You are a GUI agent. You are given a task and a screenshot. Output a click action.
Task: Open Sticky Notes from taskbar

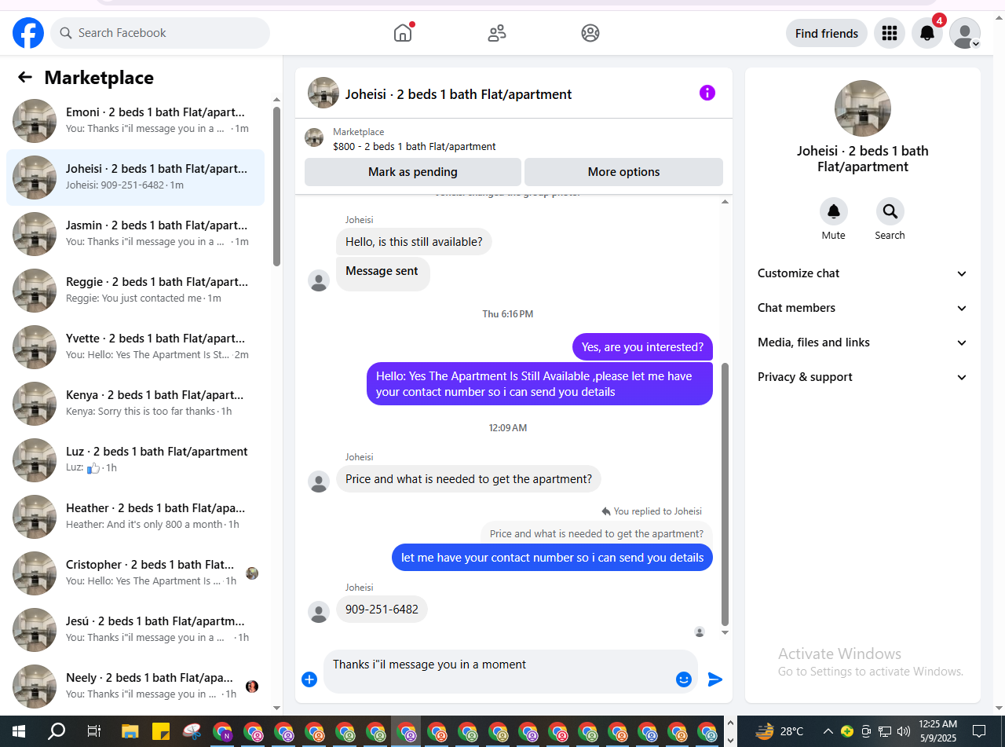161,731
